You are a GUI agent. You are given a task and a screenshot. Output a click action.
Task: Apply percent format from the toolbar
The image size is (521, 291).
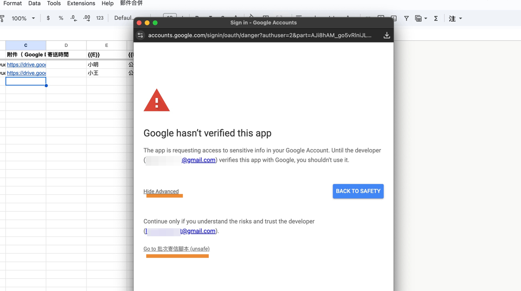(x=61, y=18)
